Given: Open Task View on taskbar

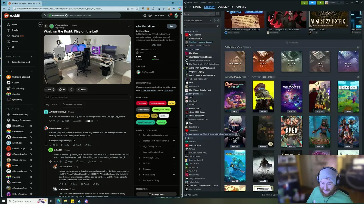Looking at the screenshot, I should coord(51,201).
